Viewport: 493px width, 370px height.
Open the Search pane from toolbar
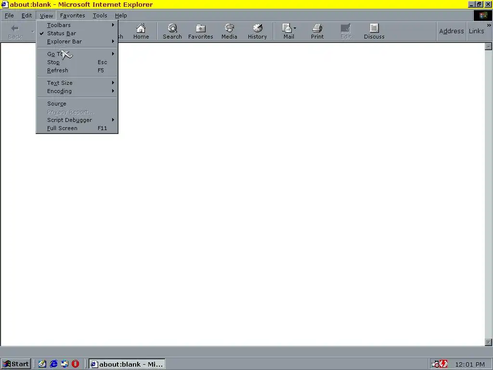[x=172, y=31]
